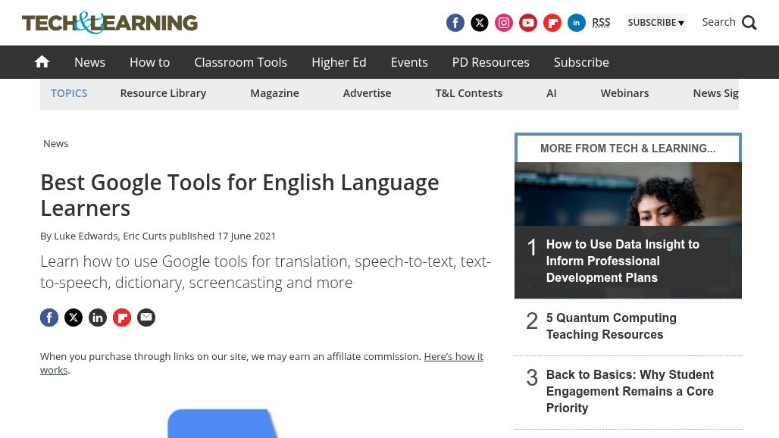779x438 pixels.
Task: Open Facebook page from header icons
Action: [455, 23]
